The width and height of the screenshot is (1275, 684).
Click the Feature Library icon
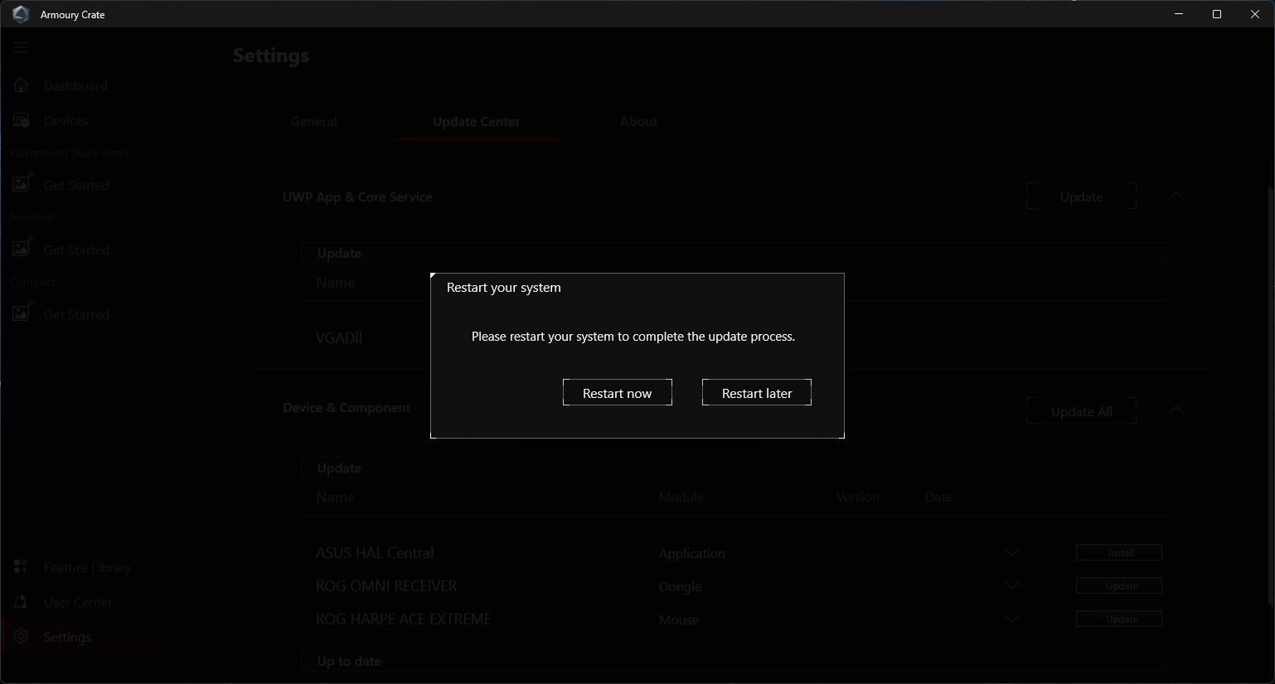(21, 567)
